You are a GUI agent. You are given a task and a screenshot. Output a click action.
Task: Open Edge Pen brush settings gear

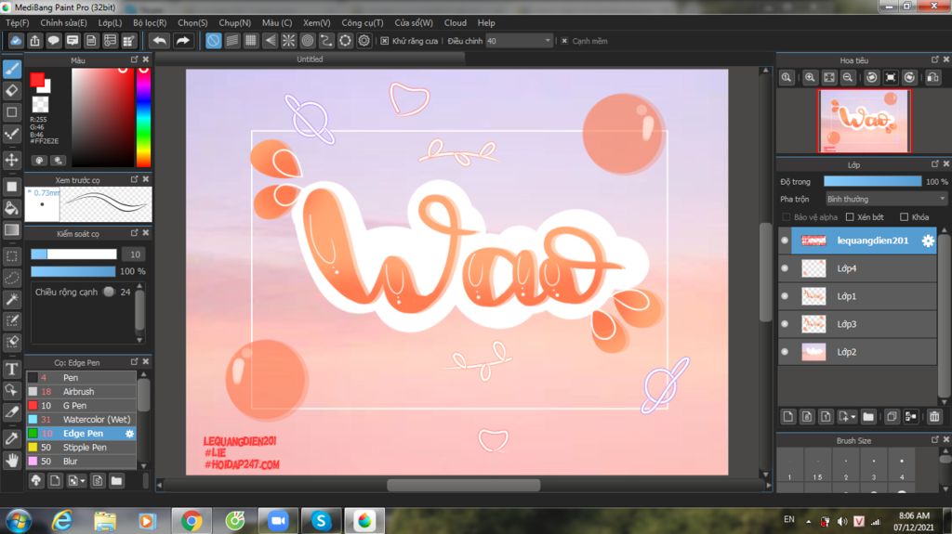tap(129, 434)
